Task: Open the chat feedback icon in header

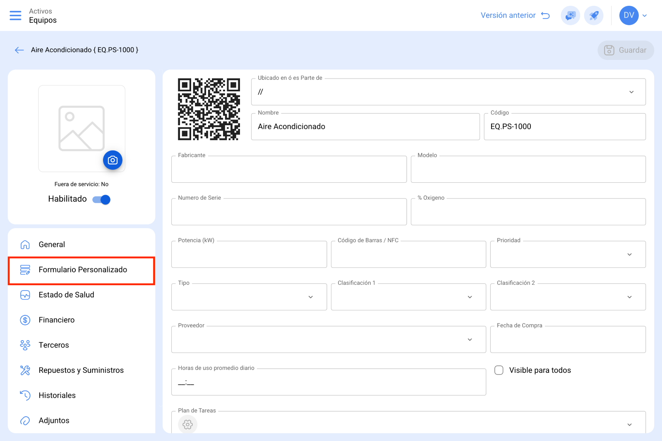Action: tap(570, 16)
